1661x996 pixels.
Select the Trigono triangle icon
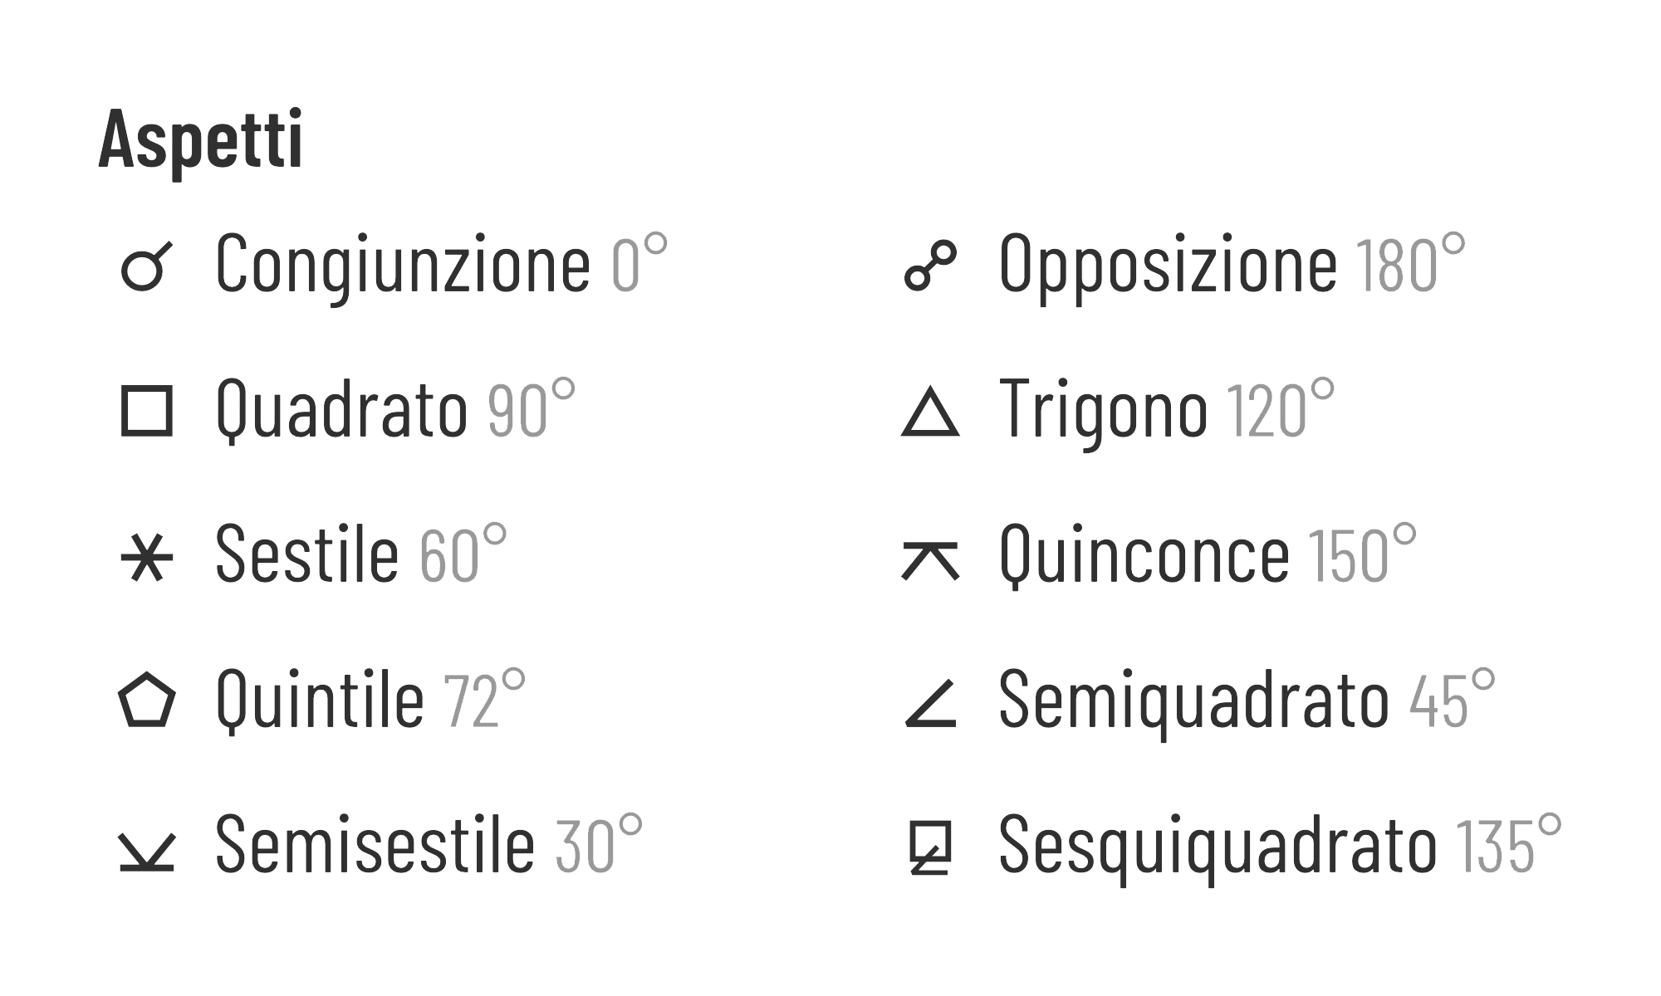(x=930, y=411)
